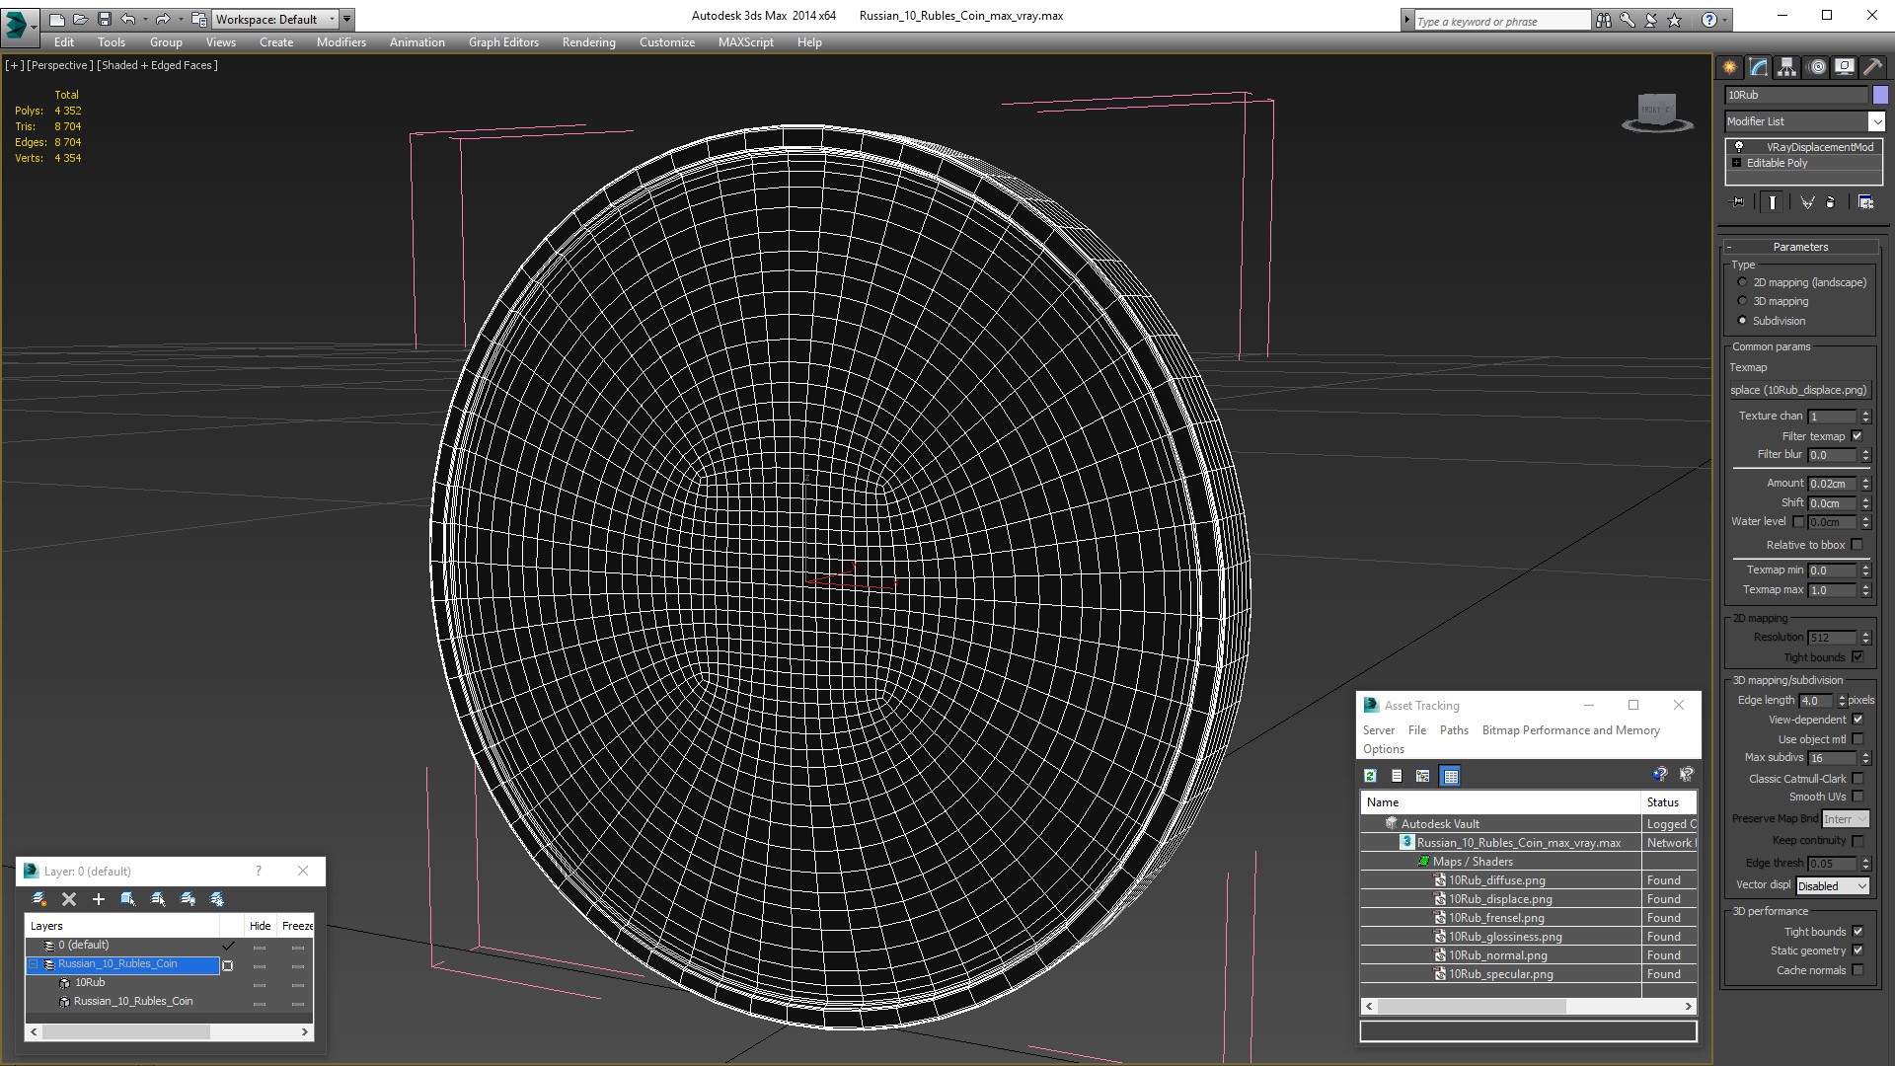
Task: Open the Motion command panel tab
Action: (x=1817, y=67)
